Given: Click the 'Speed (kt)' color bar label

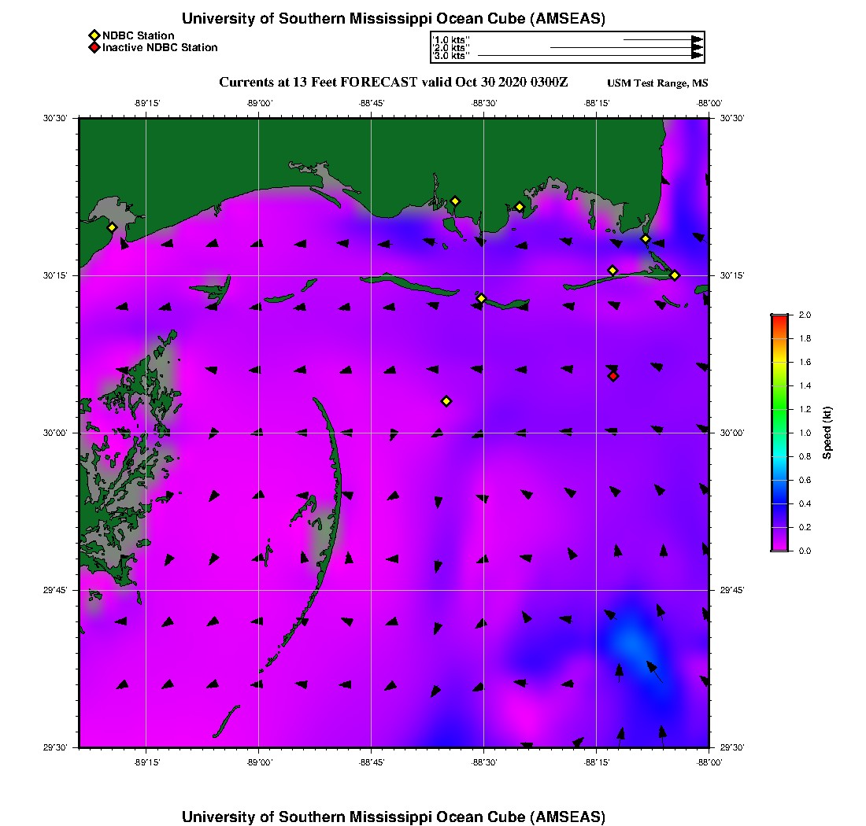Looking at the screenshot, I should [827, 433].
